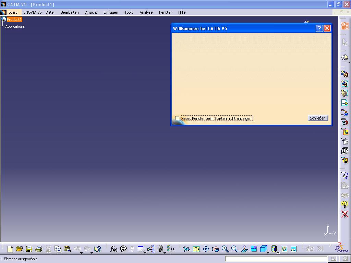Click the Paste clipboard icon
The image size is (351, 263).
(68, 249)
